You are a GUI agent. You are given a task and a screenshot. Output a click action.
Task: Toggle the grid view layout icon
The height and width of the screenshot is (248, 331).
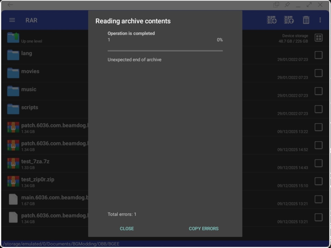coord(318,38)
